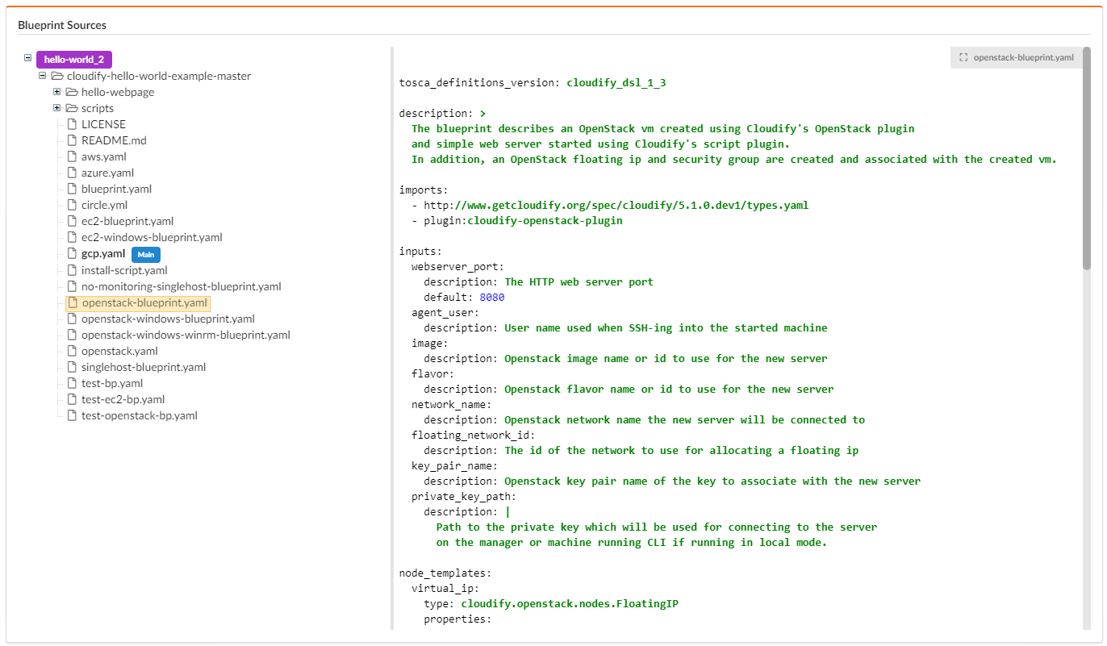Select the hello-webpage folder name
Viewport: 1107px width, 646px height.
click(x=118, y=92)
